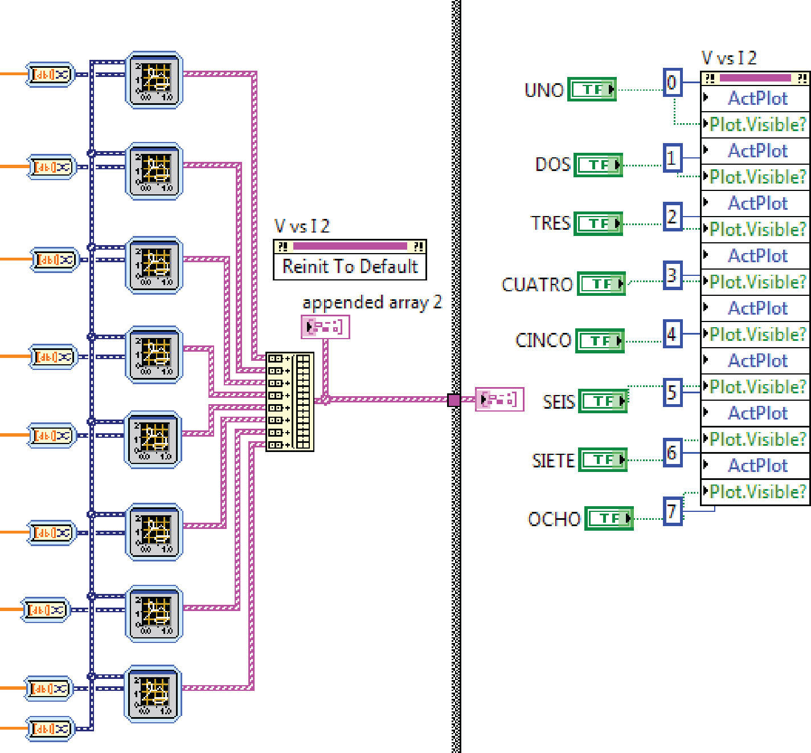Click the numeric constant 7
The width and height of the screenshot is (811, 753).
(672, 511)
